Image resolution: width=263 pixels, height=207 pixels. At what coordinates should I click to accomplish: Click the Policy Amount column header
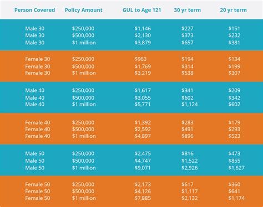click(83, 10)
